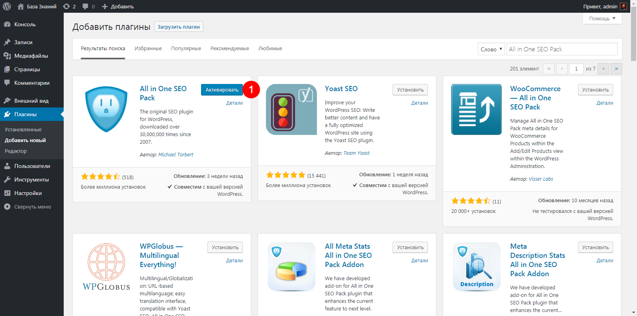The image size is (637, 316).
Task: Open the Медиафайлы media icon
Action: [7, 56]
